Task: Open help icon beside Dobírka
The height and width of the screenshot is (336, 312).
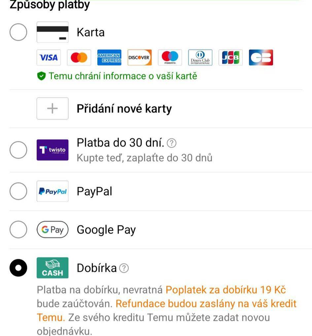Action: [124, 268]
